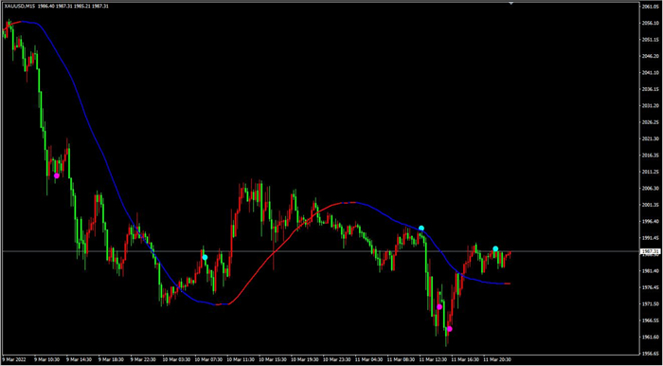Click the 9 Mar 2022 date label
This screenshot has width=663, height=366.
click(14, 359)
